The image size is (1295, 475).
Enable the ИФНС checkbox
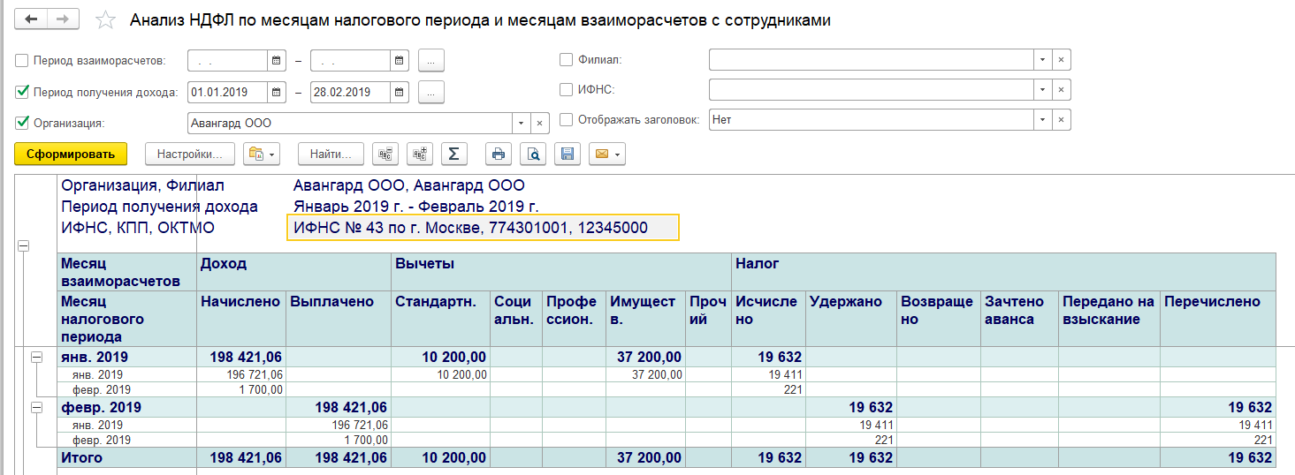tap(567, 89)
